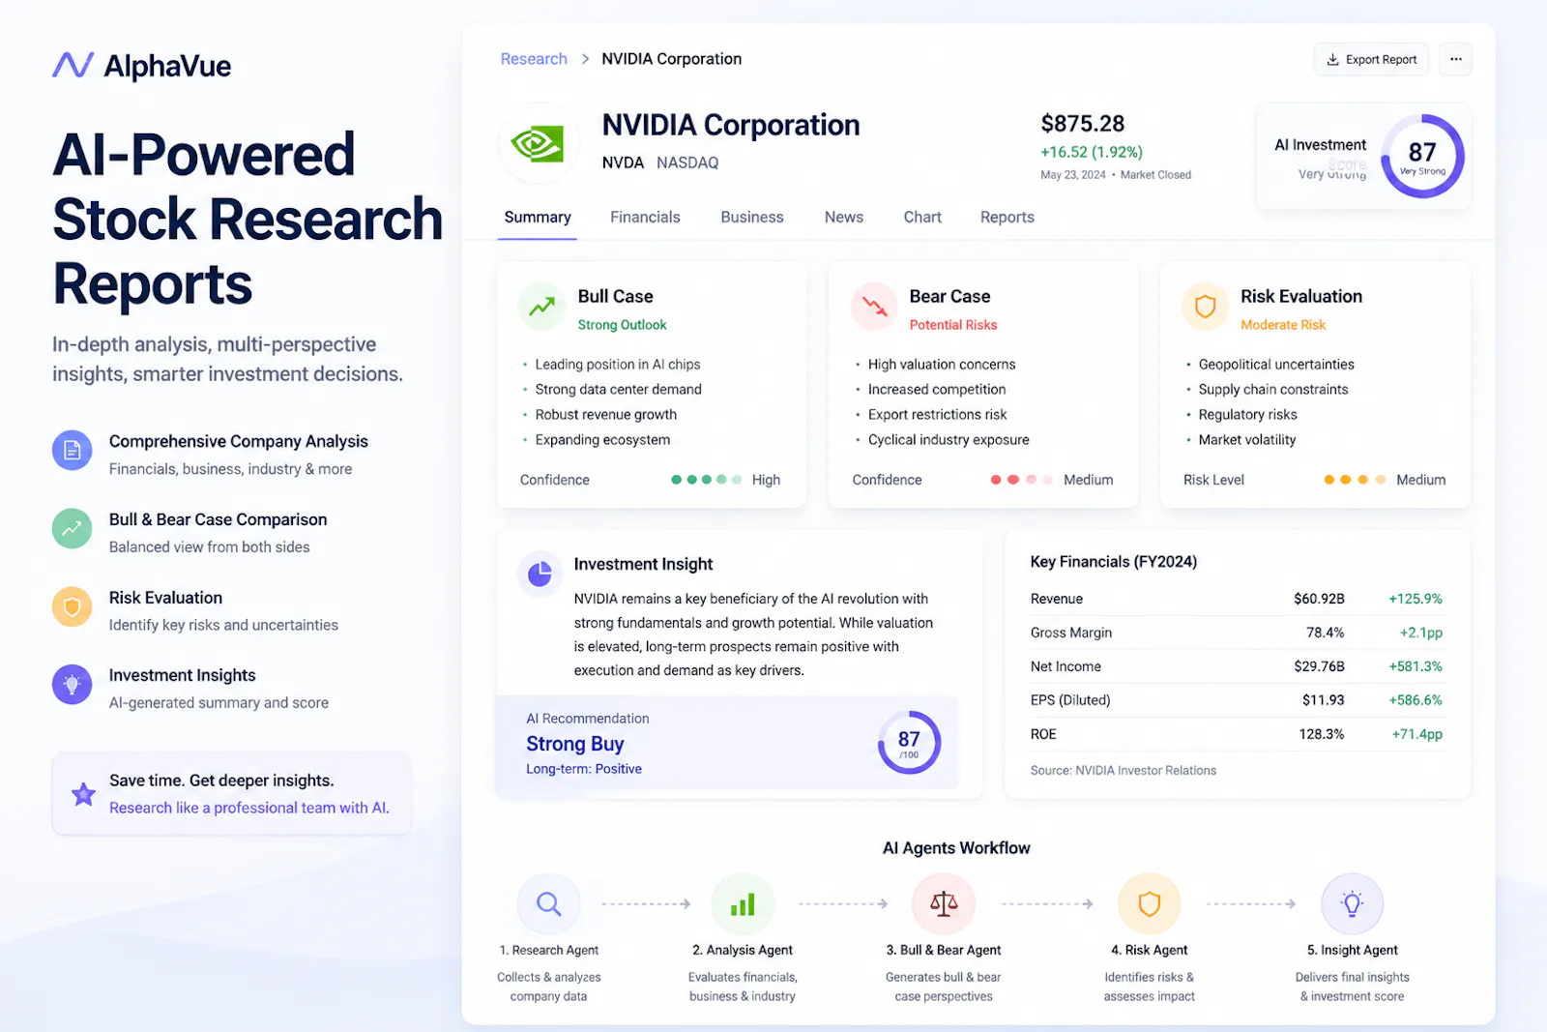Click the Investment Insight pie chart icon

(x=540, y=574)
